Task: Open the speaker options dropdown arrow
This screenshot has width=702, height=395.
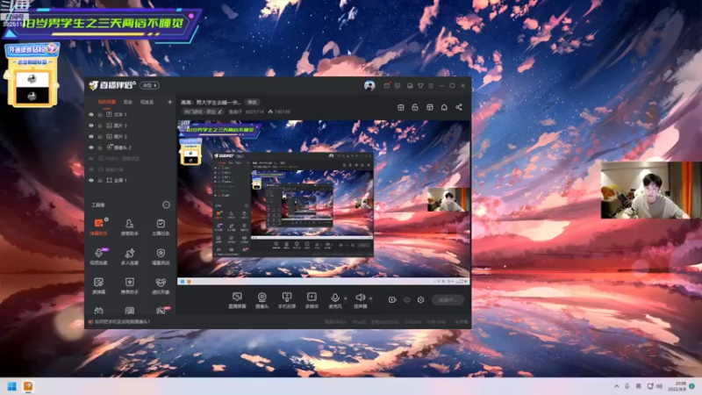Action: 370,298
